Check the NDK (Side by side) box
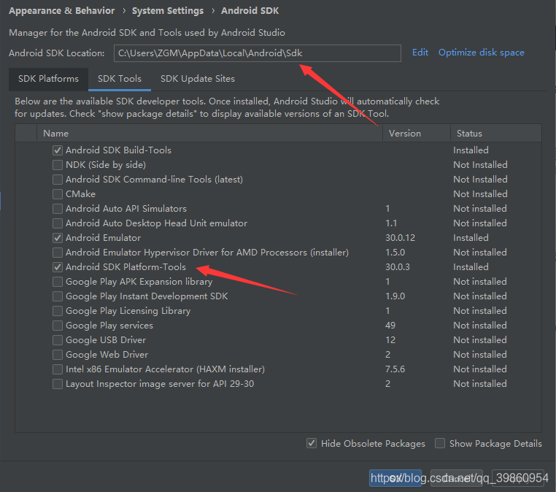The width and height of the screenshot is (556, 492). [x=58, y=165]
